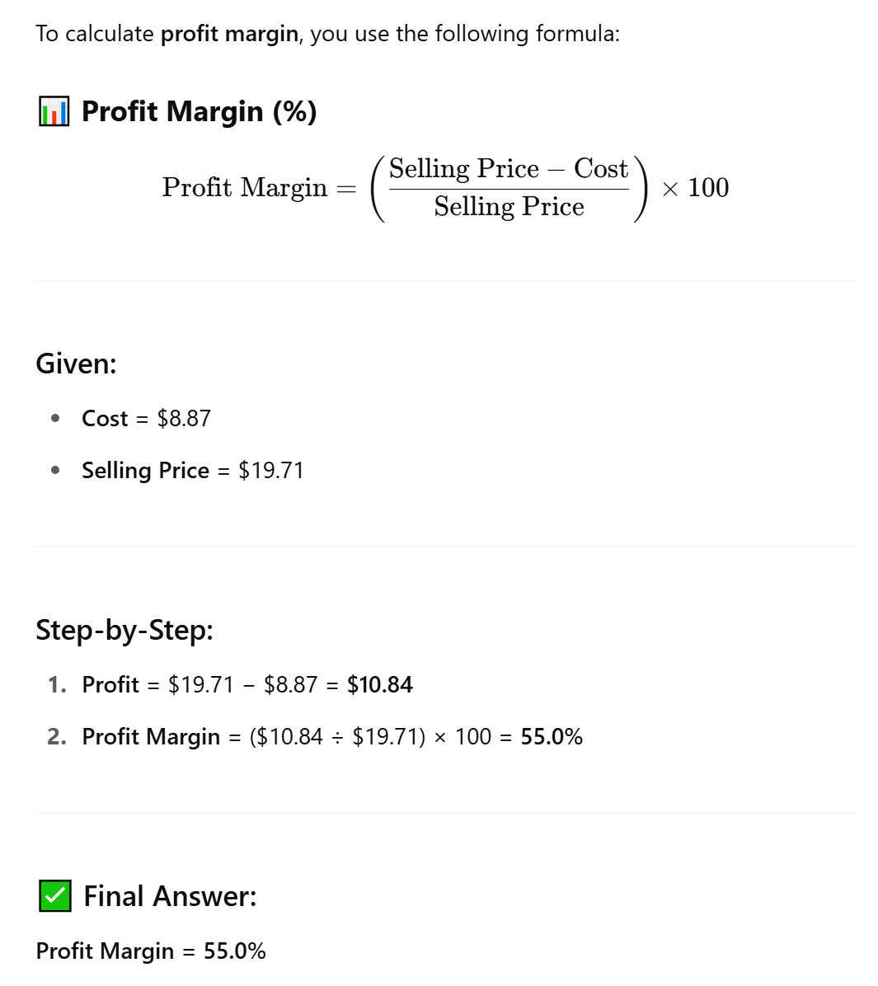Click the bar chart emoji icon

pyautogui.click(x=54, y=111)
